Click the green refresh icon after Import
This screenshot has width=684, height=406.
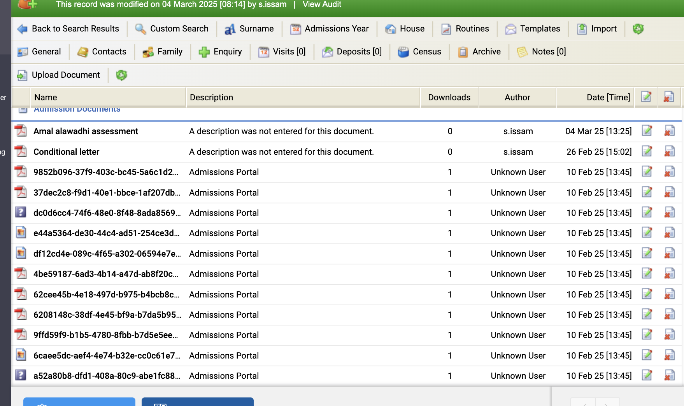tap(638, 29)
